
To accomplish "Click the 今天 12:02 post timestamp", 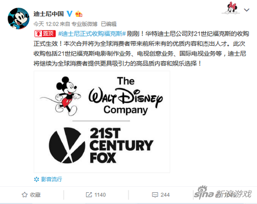I will [46, 24].
